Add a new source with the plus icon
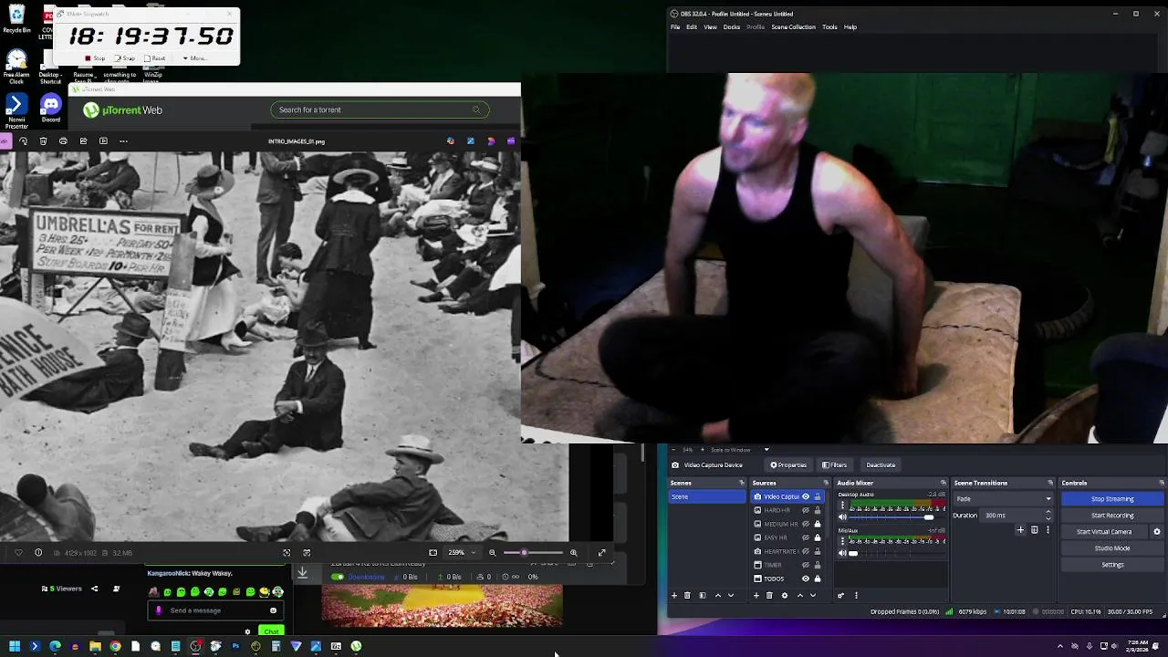 point(756,595)
